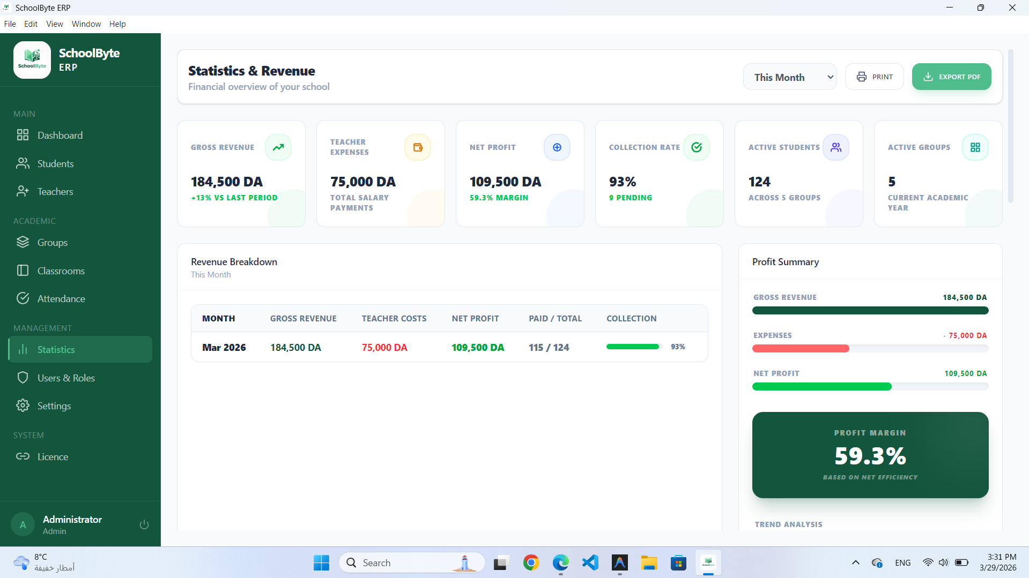Screen dimensions: 1029x578
Task: Click the main content scrollbar
Action: (1010, 126)
